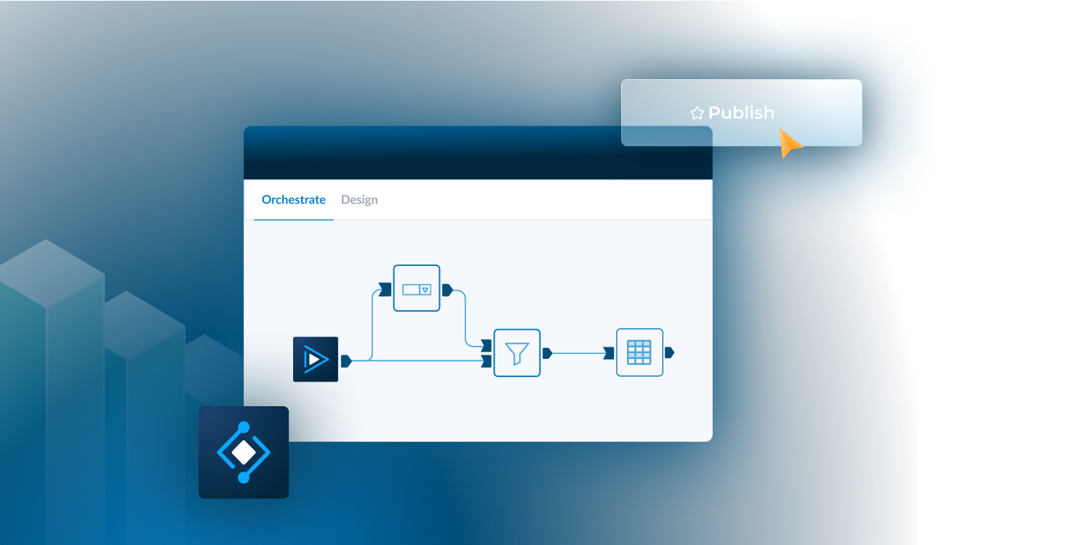The image size is (1091, 545).
Task: Select the funnel filter node
Action: click(517, 353)
